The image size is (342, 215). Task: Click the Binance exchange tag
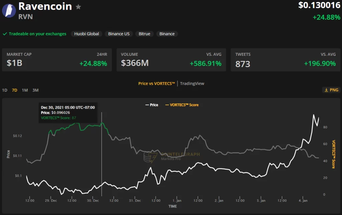(x=167, y=34)
